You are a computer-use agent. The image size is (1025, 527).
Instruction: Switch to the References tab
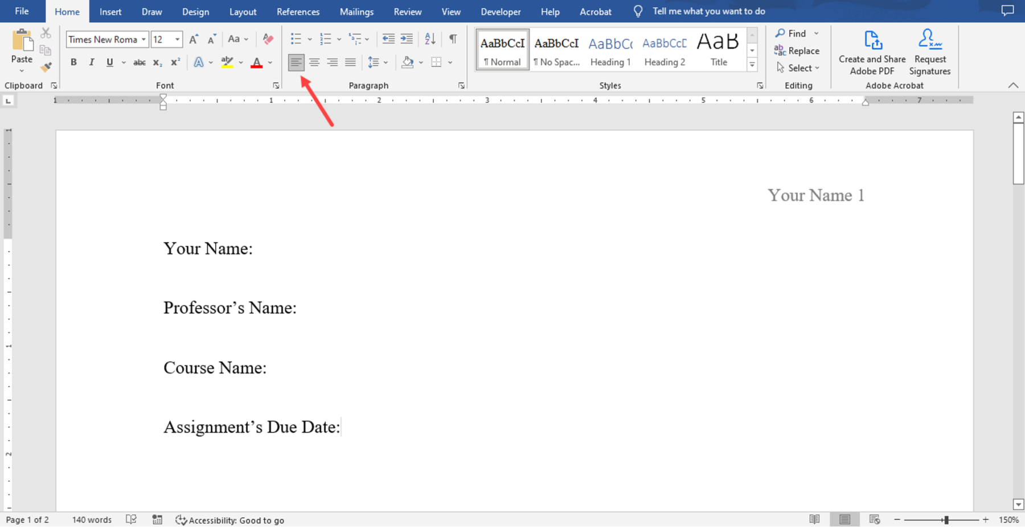(298, 11)
